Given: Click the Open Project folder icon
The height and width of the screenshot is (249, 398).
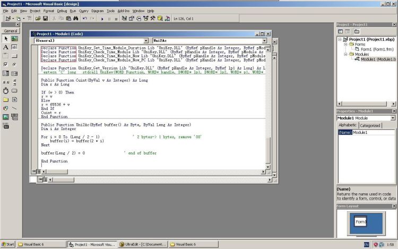Looking at the screenshot, I should 38,19.
